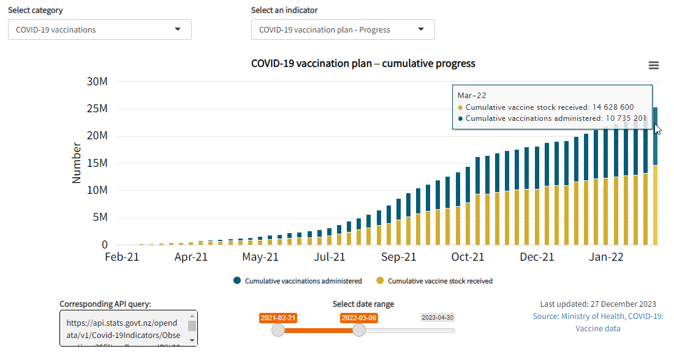Open the Select category dropdown
Screen dimensions: 674x357
[x=99, y=29]
